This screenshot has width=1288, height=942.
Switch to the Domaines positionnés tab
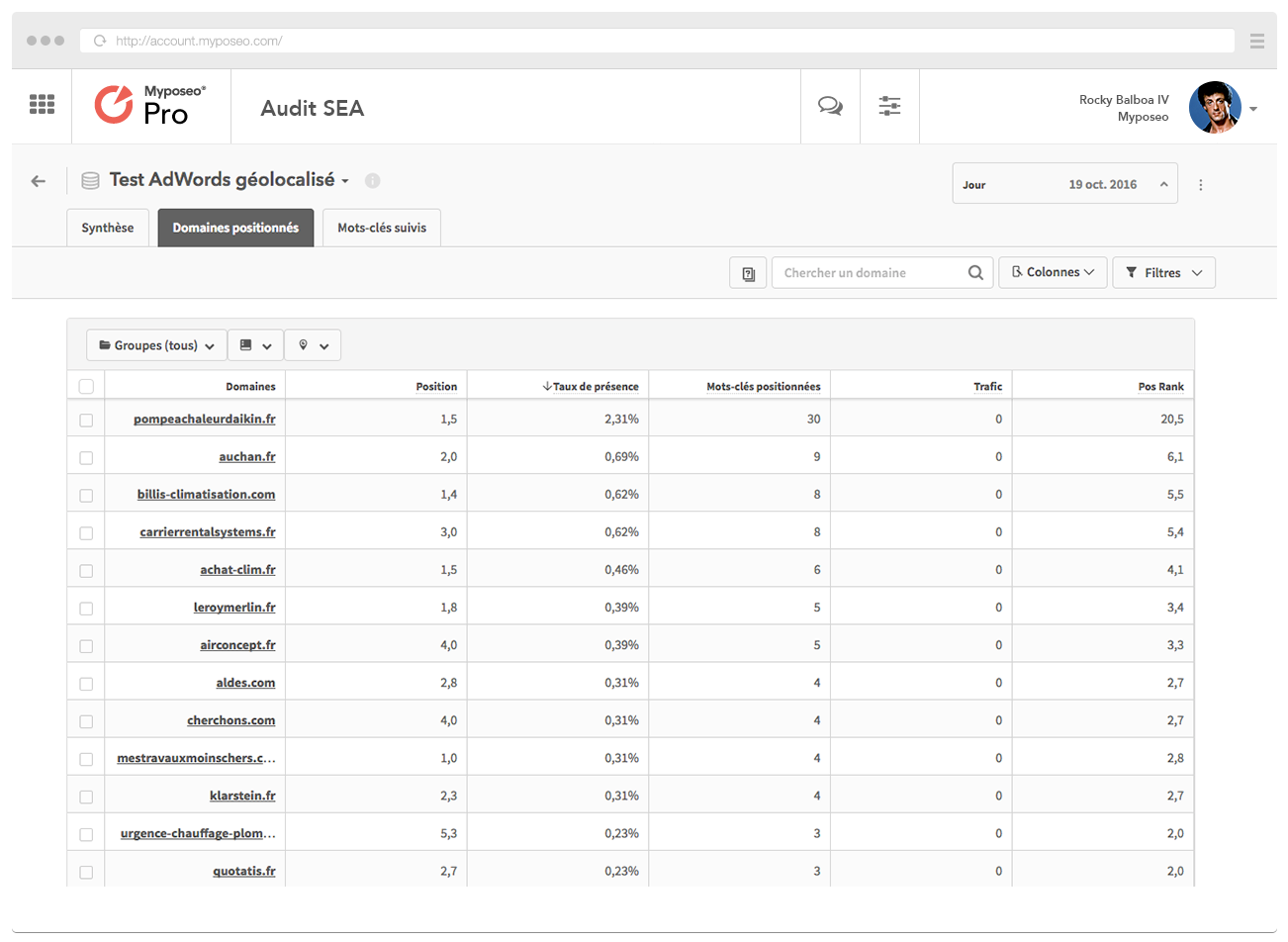pos(235,228)
